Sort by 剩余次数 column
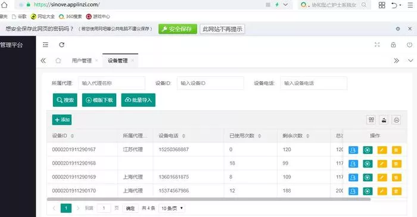This screenshot has width=417, height=217. point(308,136)
